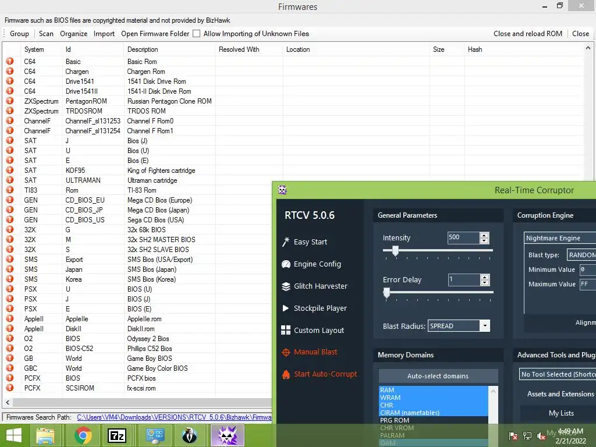Viewport: 596px width, 447px height.
Task: Open Glitch Harvester
Action: tap(314, 286)
